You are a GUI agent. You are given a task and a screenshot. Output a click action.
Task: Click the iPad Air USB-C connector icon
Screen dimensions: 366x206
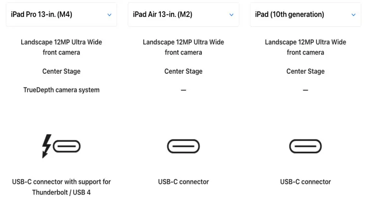click(183, 146)
